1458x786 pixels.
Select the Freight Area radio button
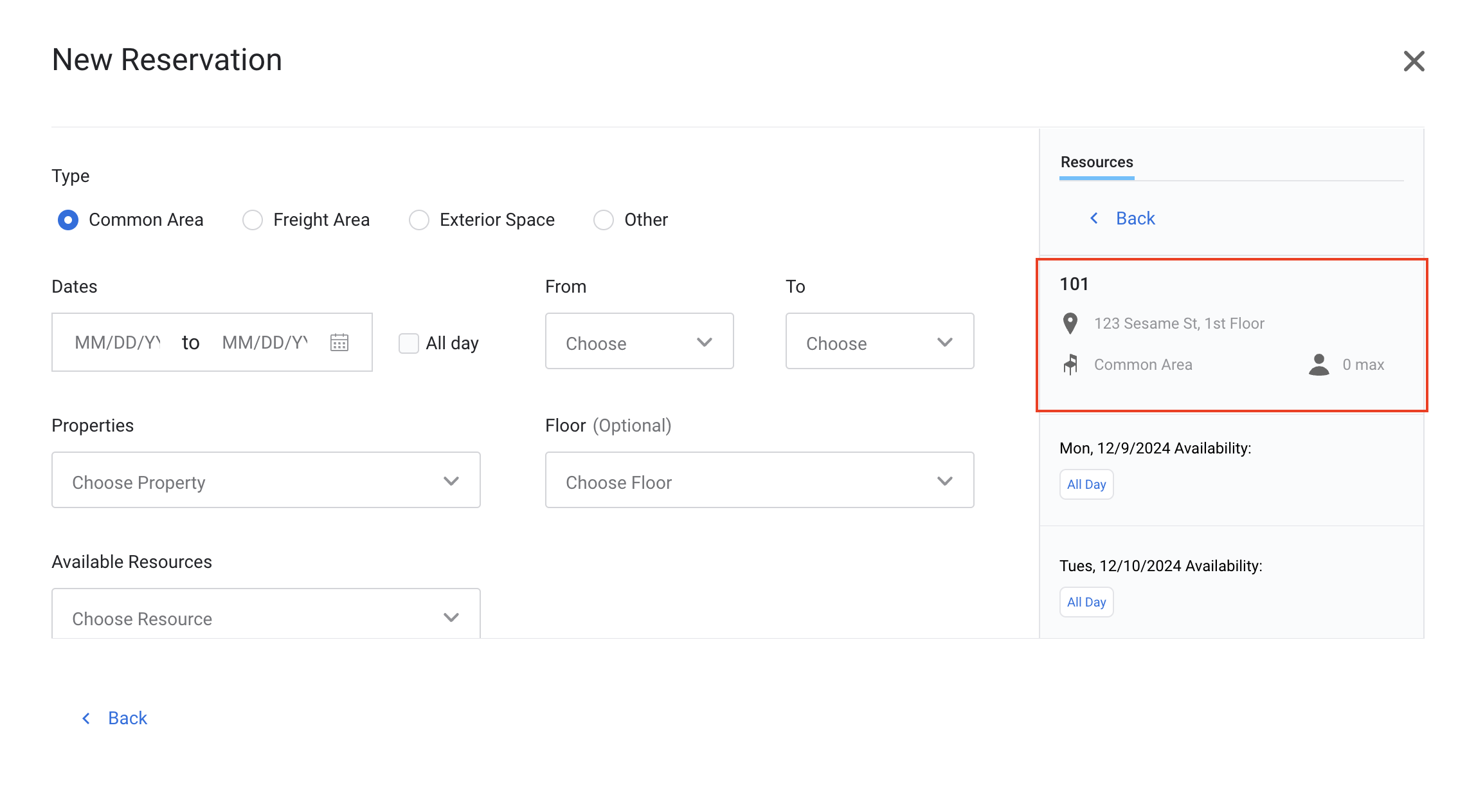pos(253,220)
